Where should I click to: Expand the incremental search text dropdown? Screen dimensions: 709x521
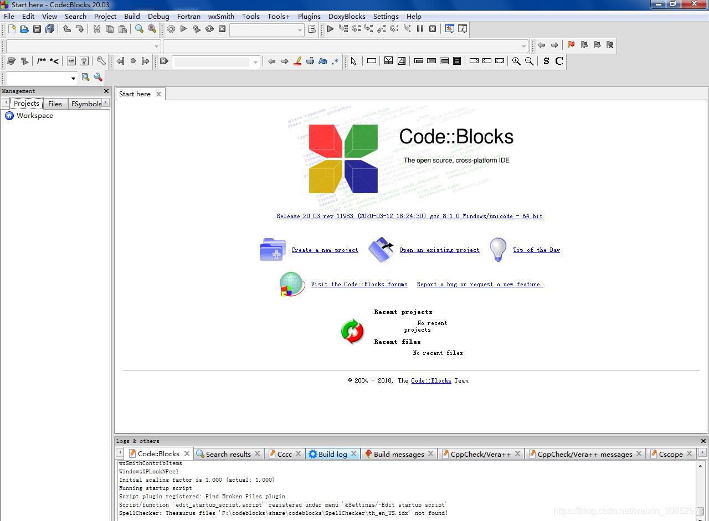coord(255,61)
